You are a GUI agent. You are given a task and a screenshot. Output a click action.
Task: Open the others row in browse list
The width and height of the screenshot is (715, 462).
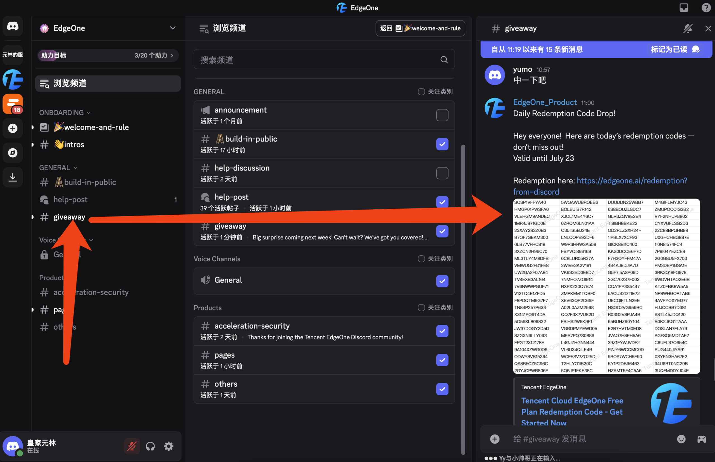[324, 389]
